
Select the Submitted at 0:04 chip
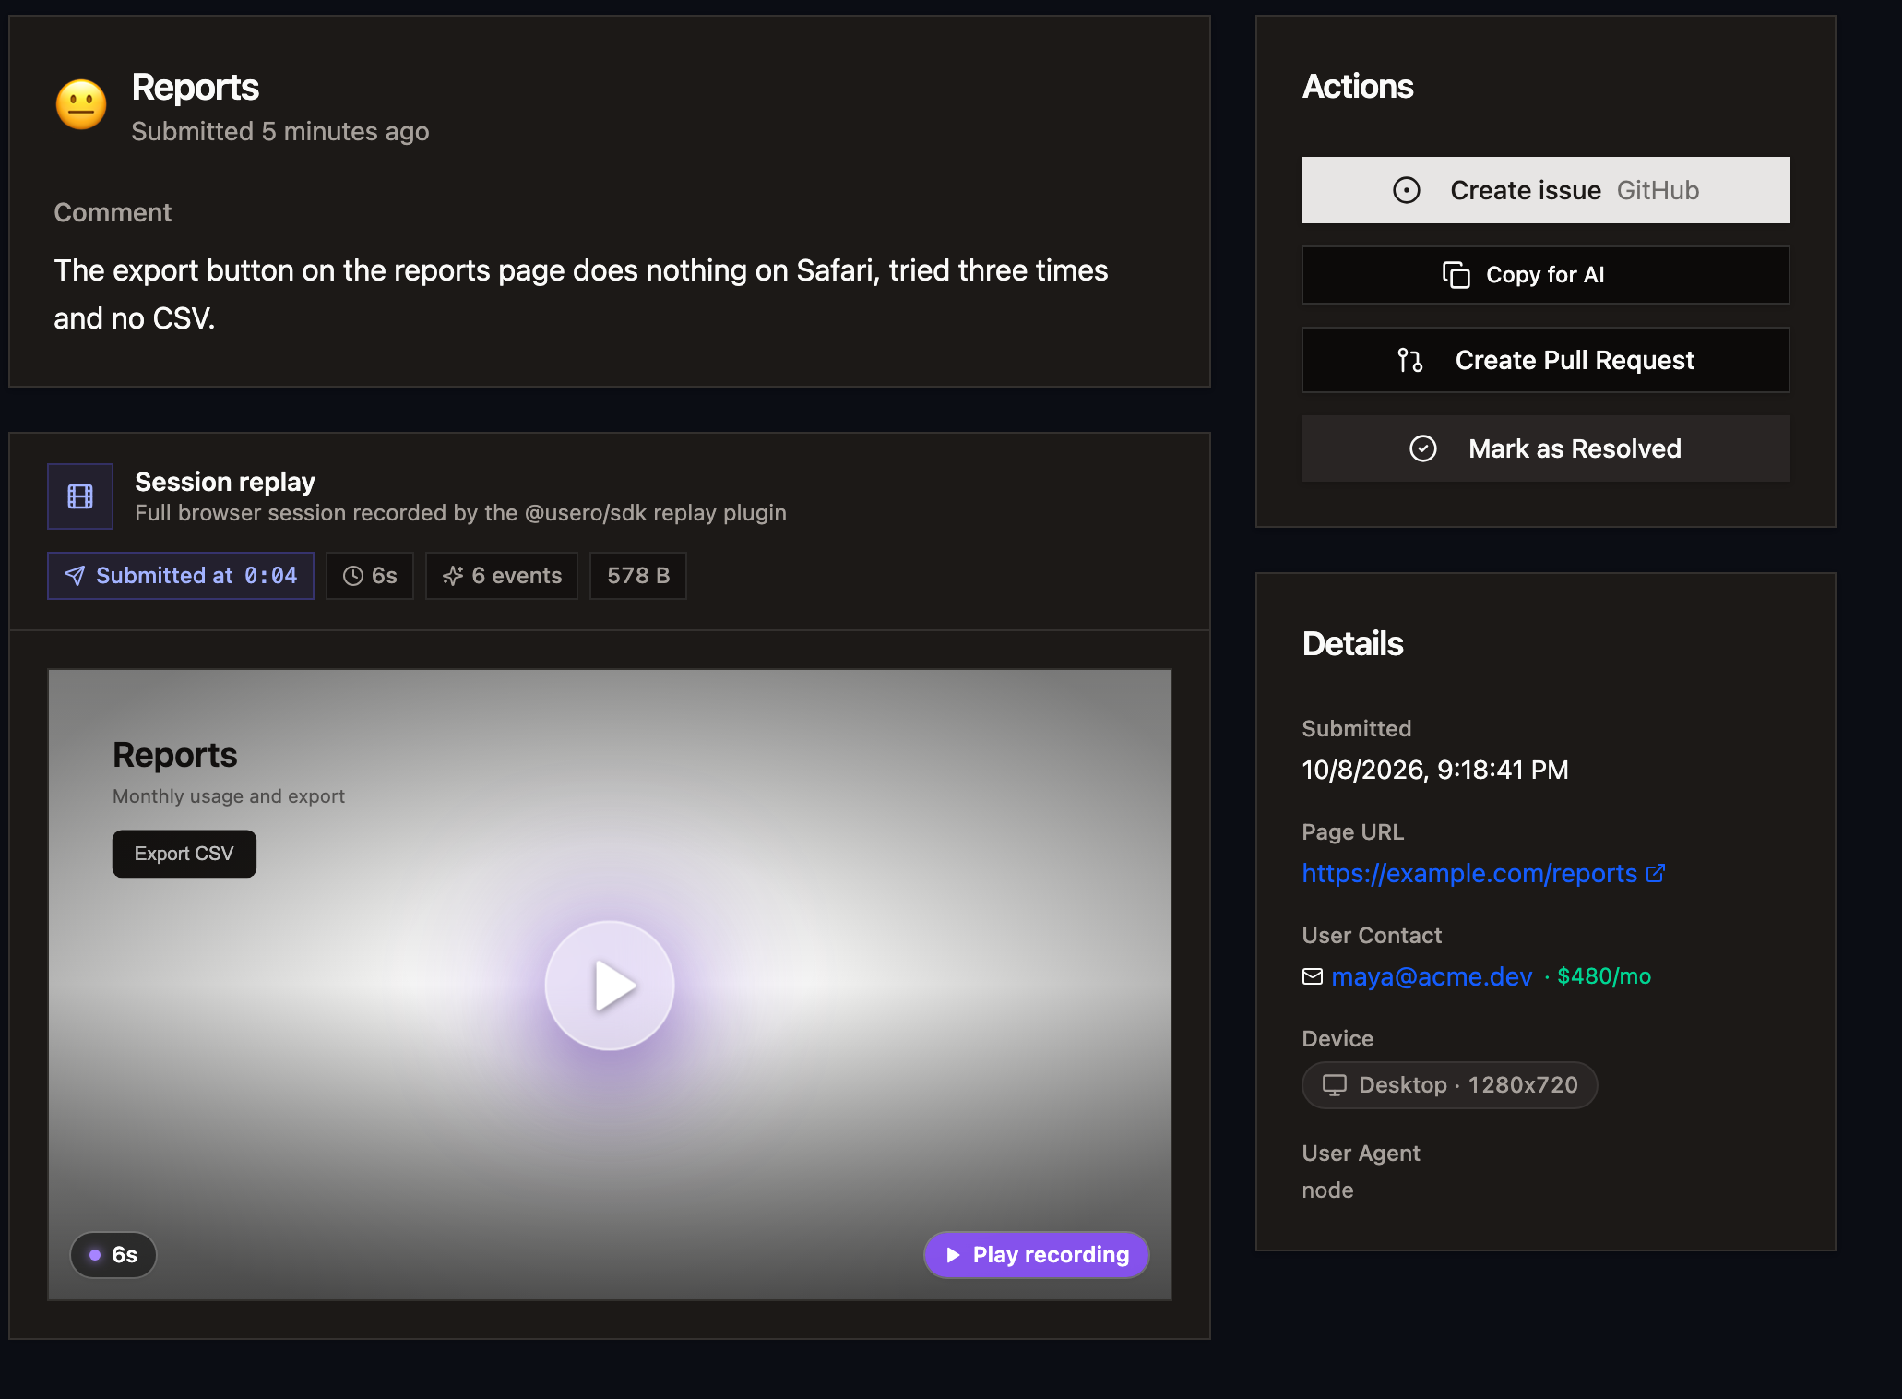(x=181, y=576)
